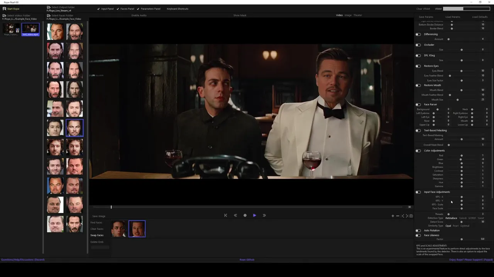494x277 pixels.
Task: Enable the DFL XSeg toggle
Action: 418,55
